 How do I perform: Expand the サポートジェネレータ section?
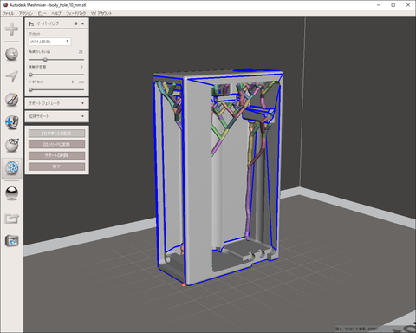coord(57,103)
